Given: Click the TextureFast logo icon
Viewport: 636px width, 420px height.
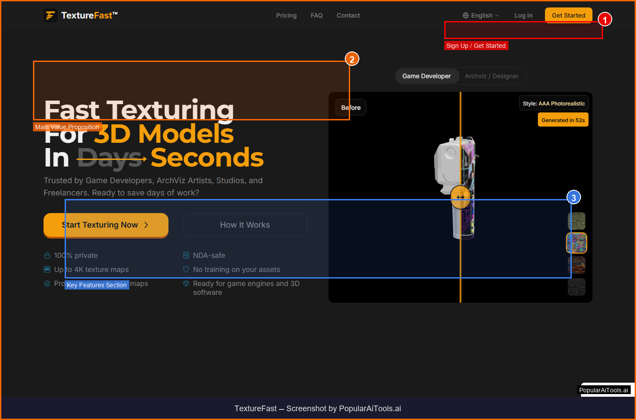Looking at the screenshot, I should (x=51, y=16).
